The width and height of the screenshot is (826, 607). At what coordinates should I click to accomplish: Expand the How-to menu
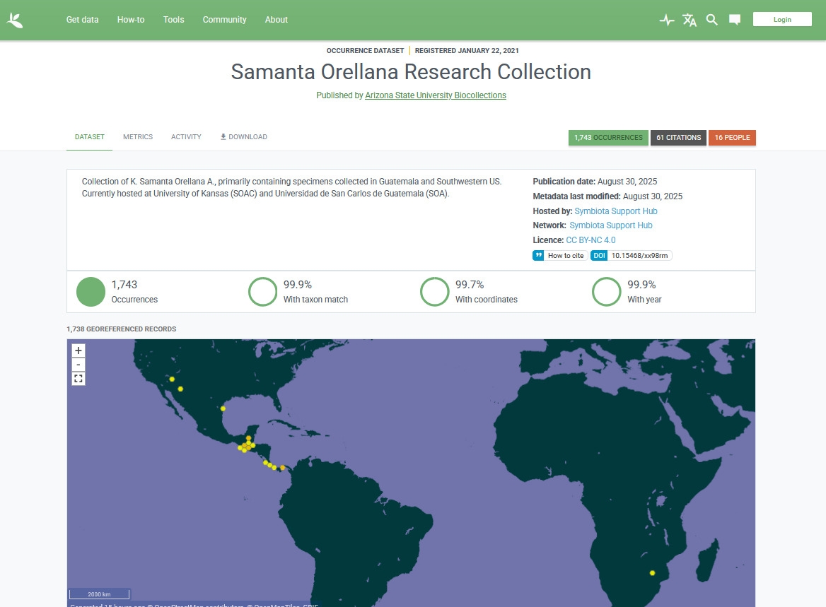(131, 20)
